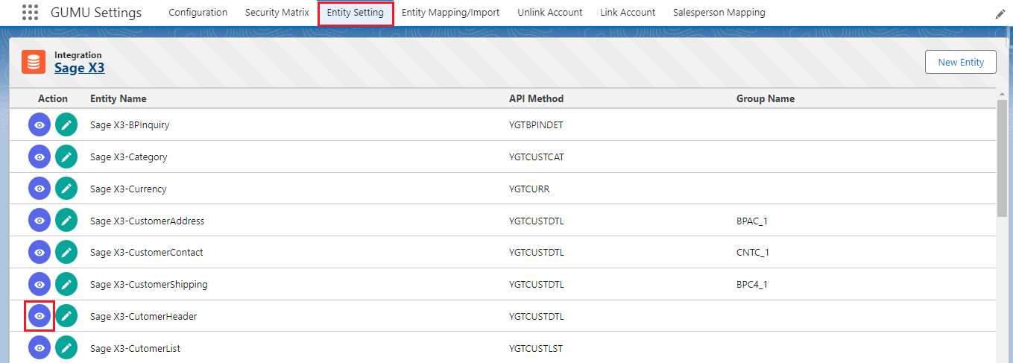This screenshot has width=1013, height=363.
Task: Click the New Entity button
Action: click(x=960, y=62)
